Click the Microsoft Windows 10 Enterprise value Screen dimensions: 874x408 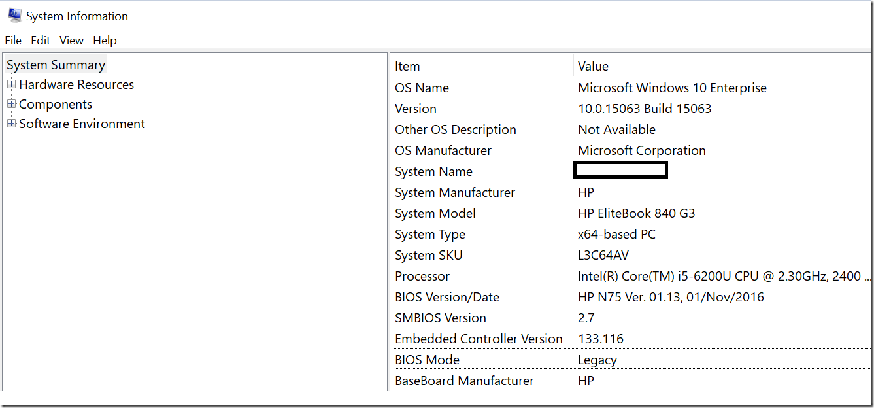(672, 88)
